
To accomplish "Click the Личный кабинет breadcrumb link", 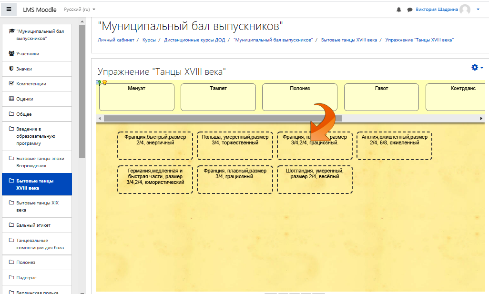I will pos(115,40).
